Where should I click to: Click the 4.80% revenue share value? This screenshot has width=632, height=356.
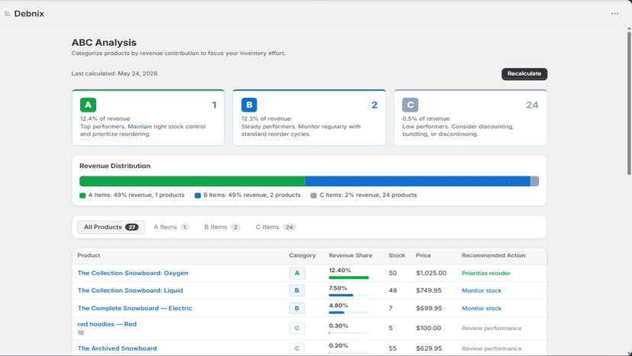338,306
